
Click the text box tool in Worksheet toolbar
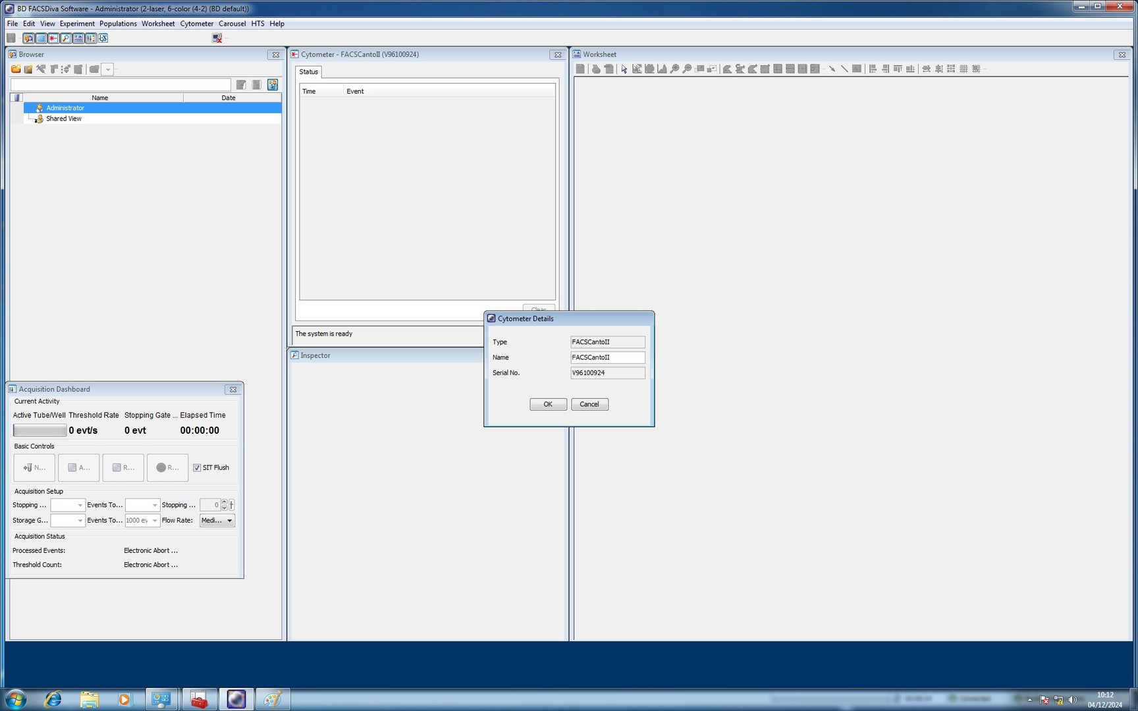pyautogui.click(x=856, y=68)
